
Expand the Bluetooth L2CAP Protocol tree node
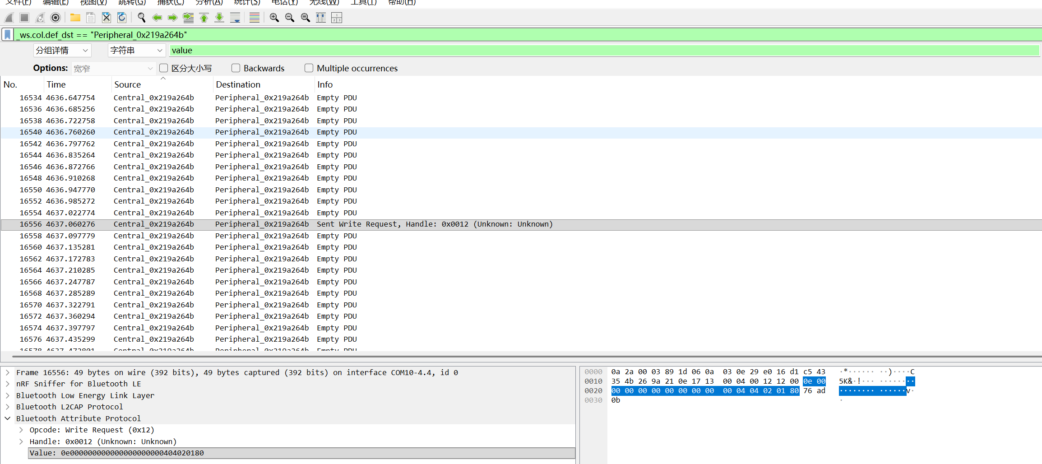pos(8,407)
